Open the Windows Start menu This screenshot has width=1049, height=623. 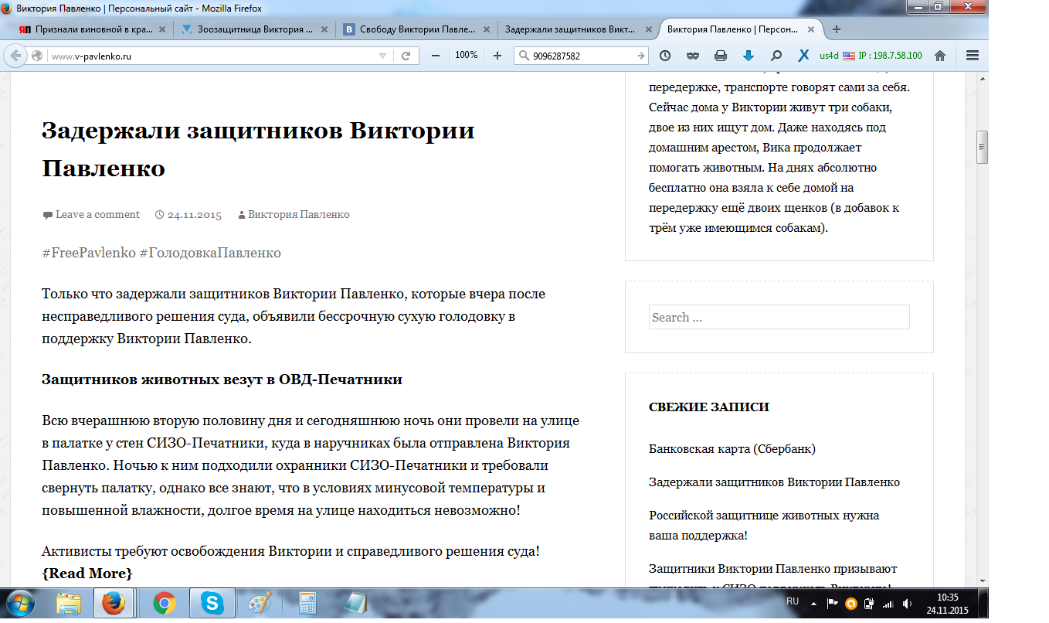point(20,604)
